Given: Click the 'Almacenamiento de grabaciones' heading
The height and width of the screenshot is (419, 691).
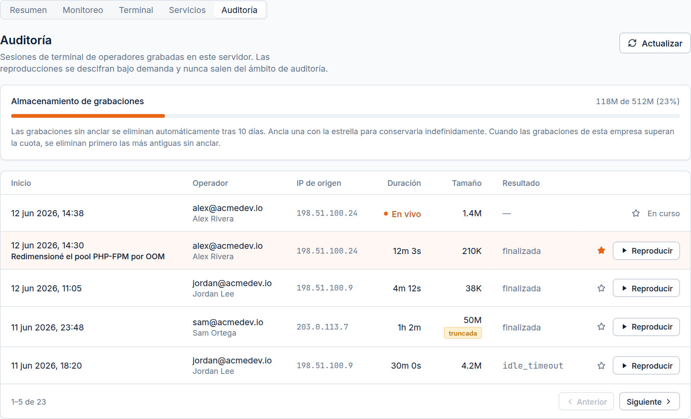Looking at the screenshot, I should (77, 101).
